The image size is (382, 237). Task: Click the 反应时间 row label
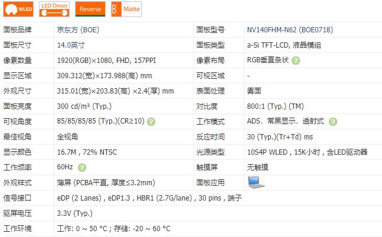pos(210,137)
